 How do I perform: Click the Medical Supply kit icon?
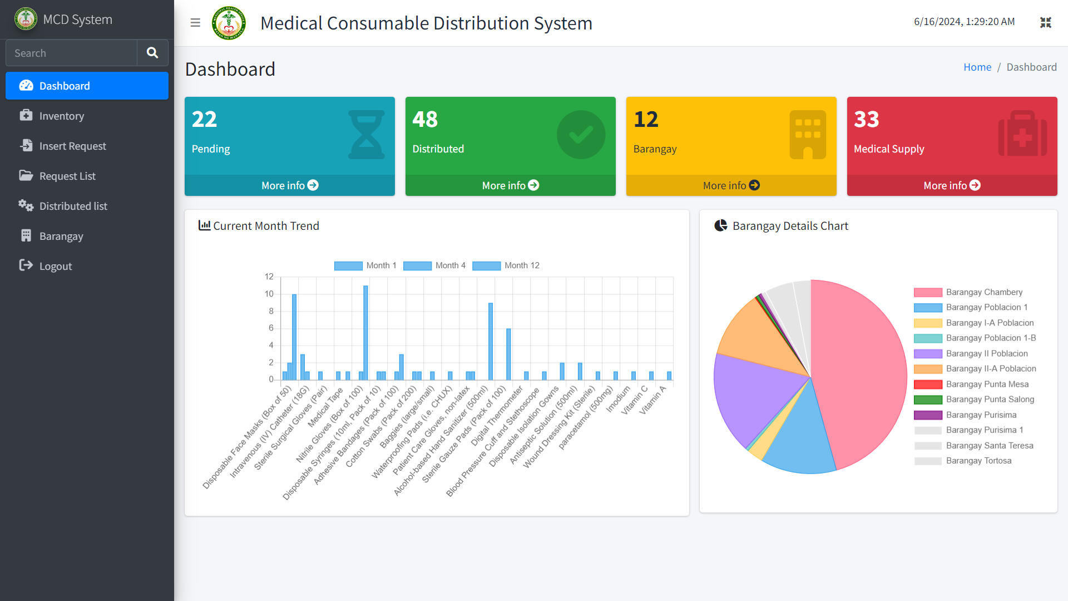point(1022,135)
